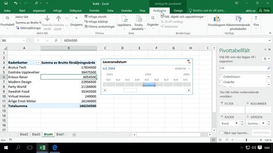Screen dimensions: 273x153
Task: Click the Uppdatera refresh icon
Action: point(124,19)
